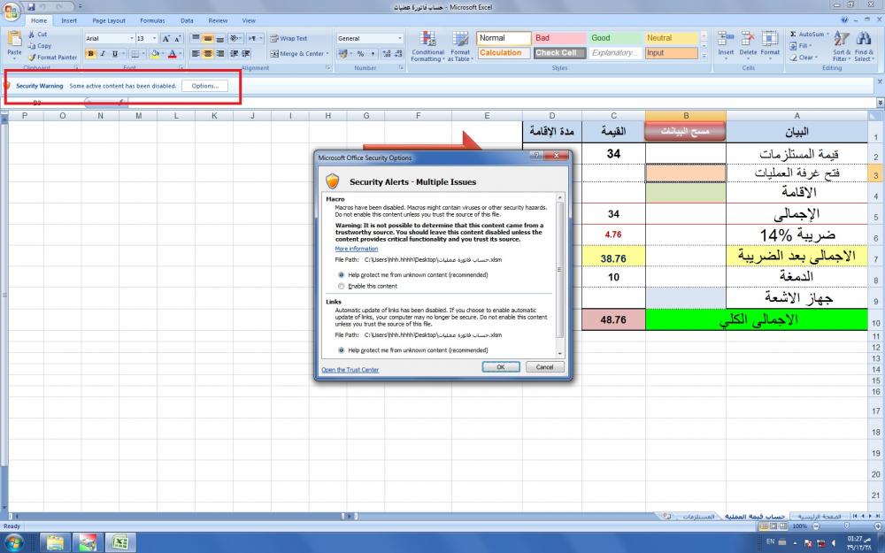The width and height of the screenshot is (885, 553).
Task: Switch to Page Layout view in status bar
Action: [x=773, y=526]
